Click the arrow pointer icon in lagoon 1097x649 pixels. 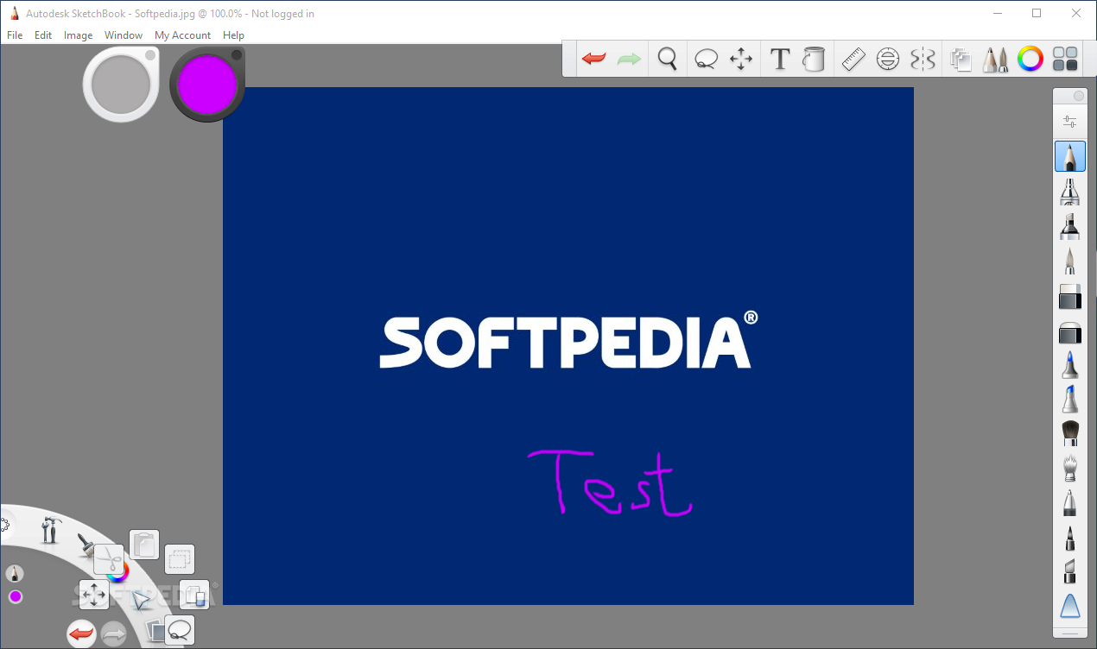[141, 600]
